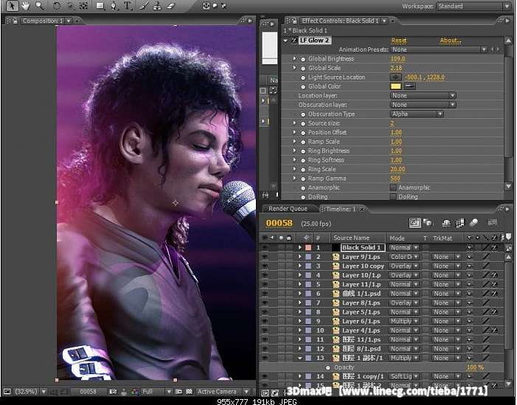Collapse the LF Glow 2 effect
This screenshot has height=405, width=517.
[285, 41]
